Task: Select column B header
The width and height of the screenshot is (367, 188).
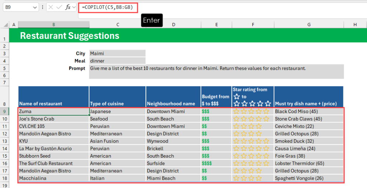Action: pyautogui.click(x=53, y=25)
